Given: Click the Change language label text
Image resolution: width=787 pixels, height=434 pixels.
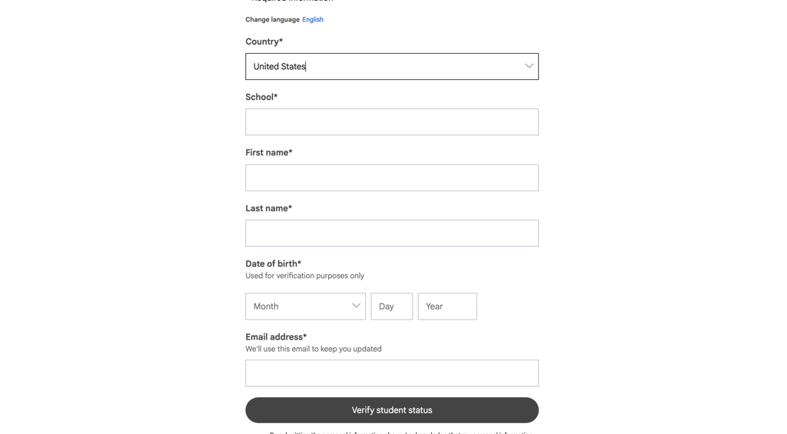Looking at the screenshot, I should [272, 19].
